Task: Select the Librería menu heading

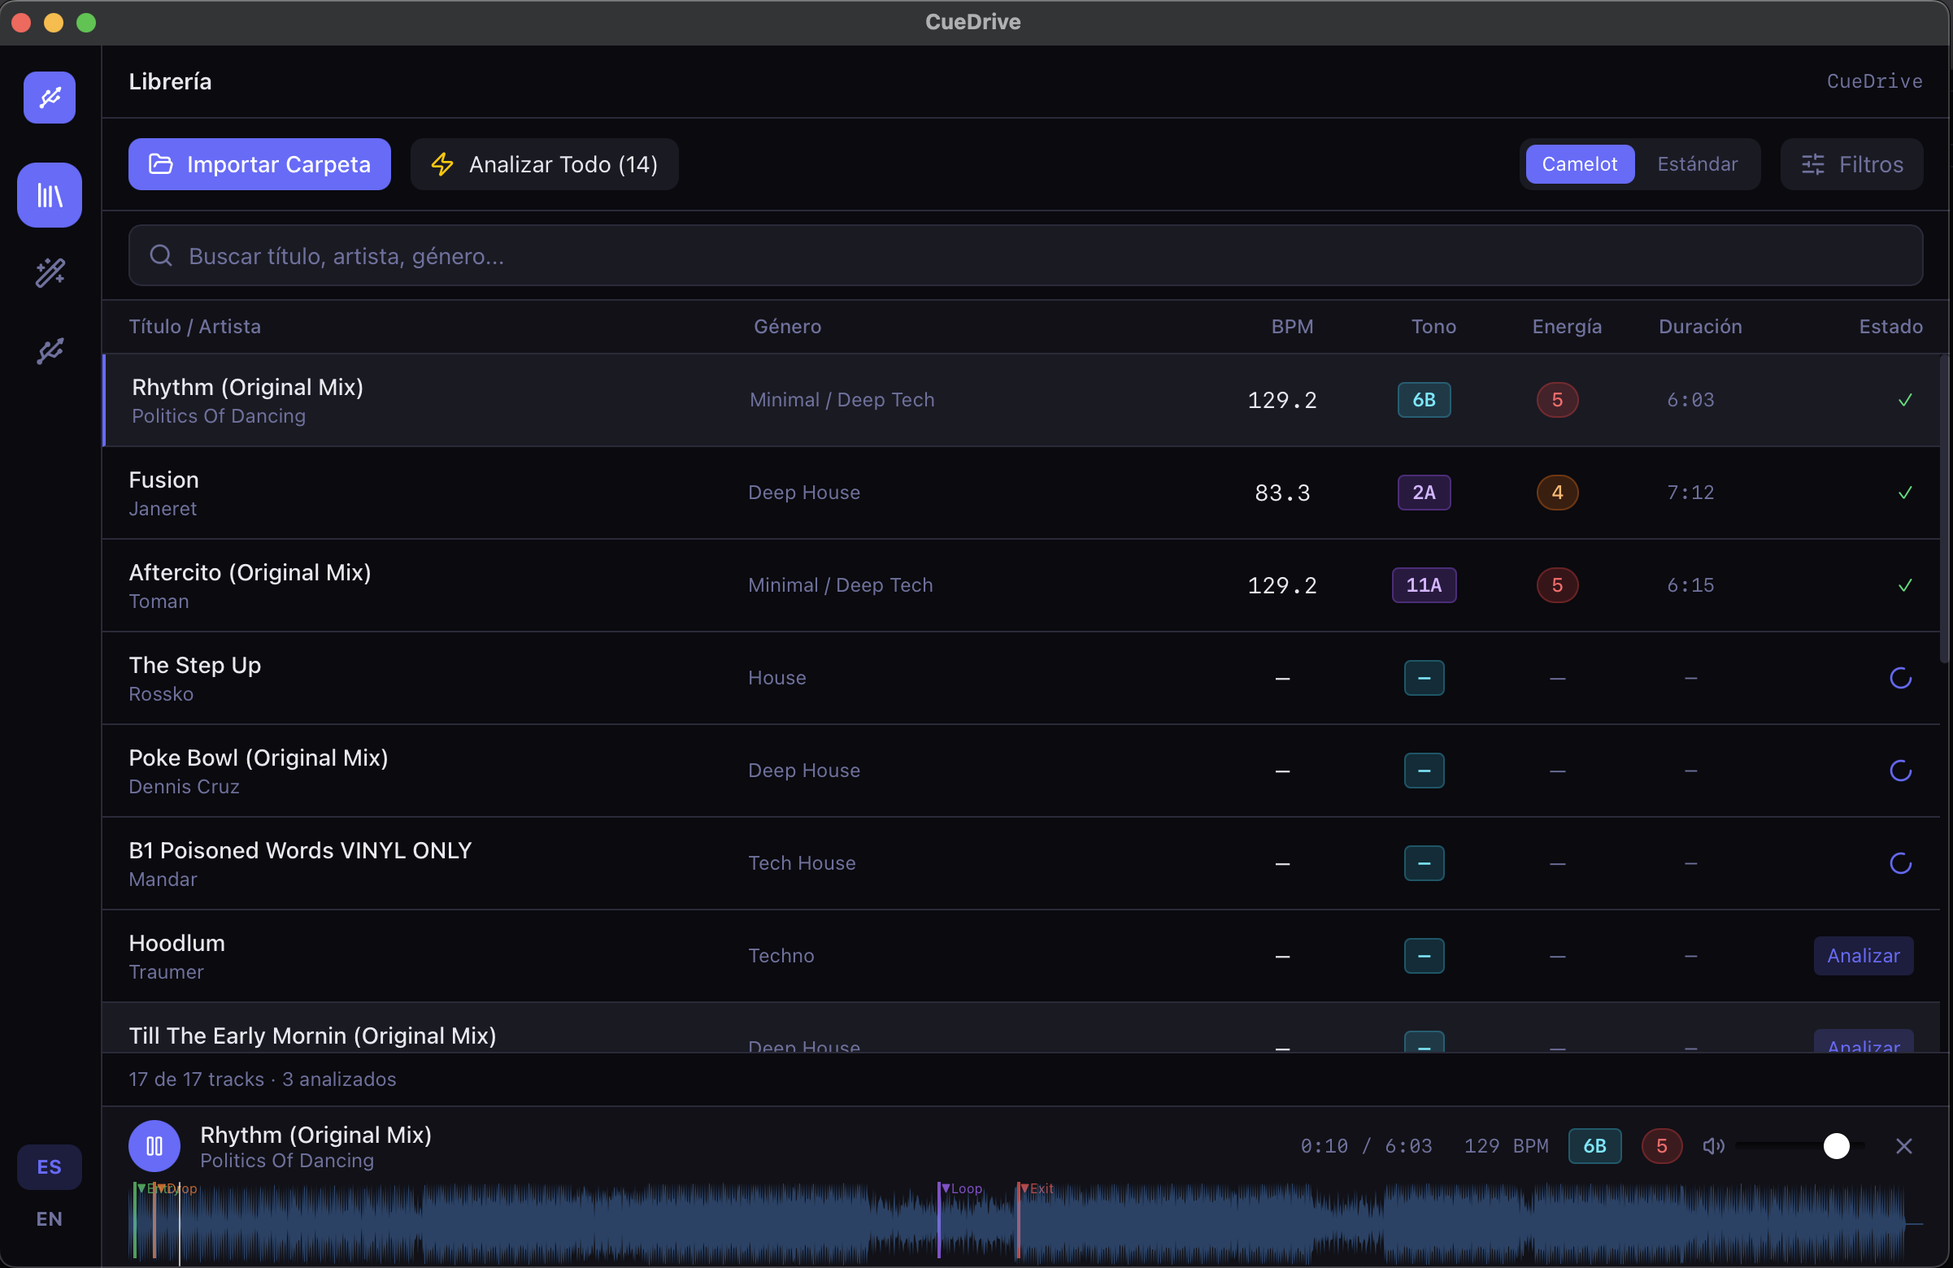Action: point(170,81)
